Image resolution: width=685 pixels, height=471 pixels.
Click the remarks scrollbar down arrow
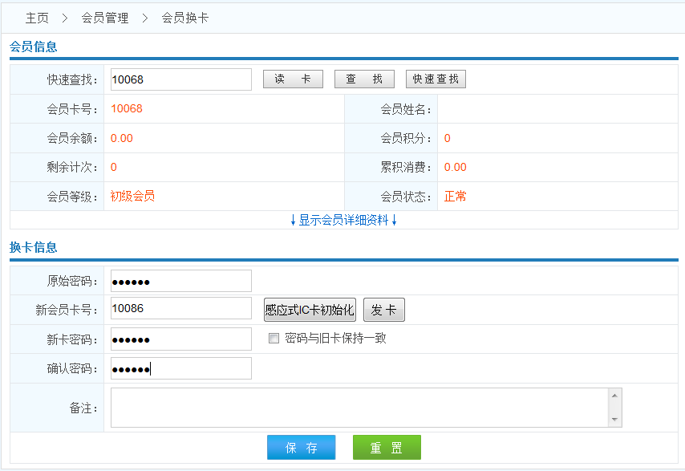pos(614,420)
